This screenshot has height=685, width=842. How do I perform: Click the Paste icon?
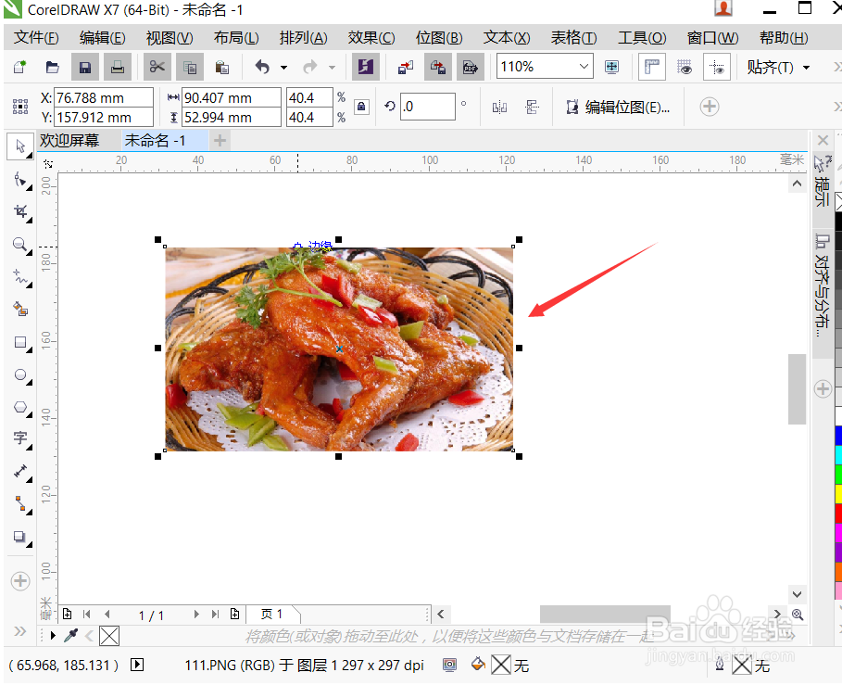[221, 67]
